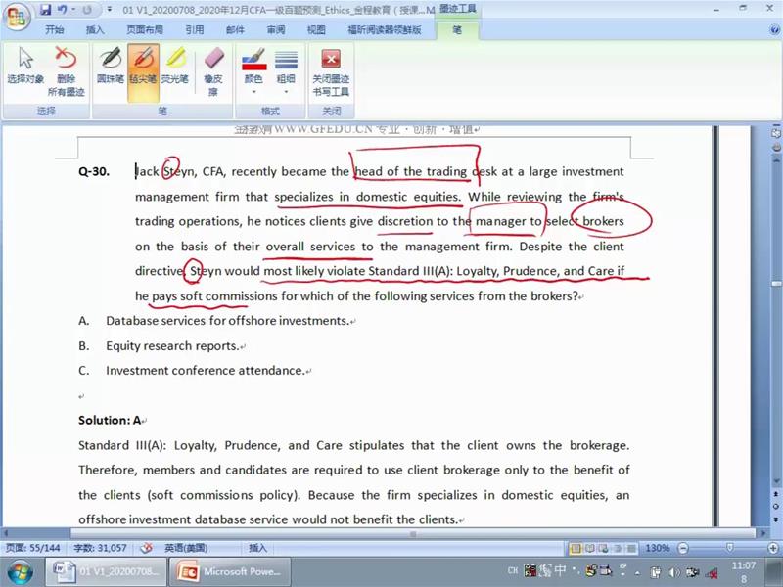Switch to Microsoft PowerPoint taskbar button
Image resolution: width=783 pixels, height=587 pixels.
tap(230, 572)
